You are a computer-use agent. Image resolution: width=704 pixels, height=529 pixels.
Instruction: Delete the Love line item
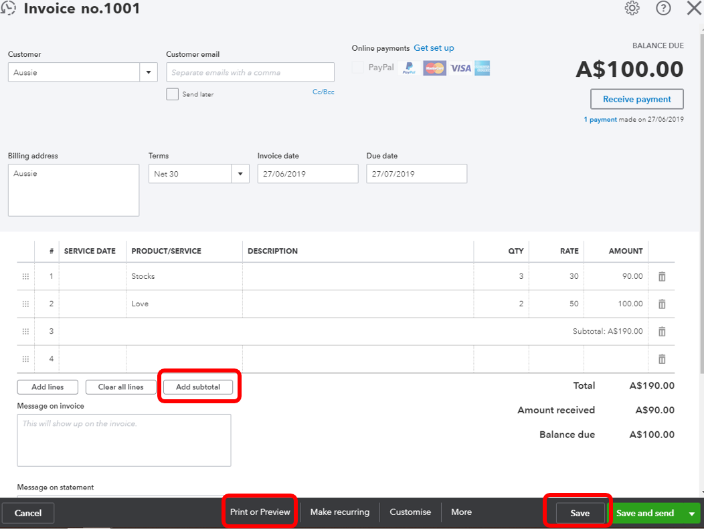pos(662,304)
